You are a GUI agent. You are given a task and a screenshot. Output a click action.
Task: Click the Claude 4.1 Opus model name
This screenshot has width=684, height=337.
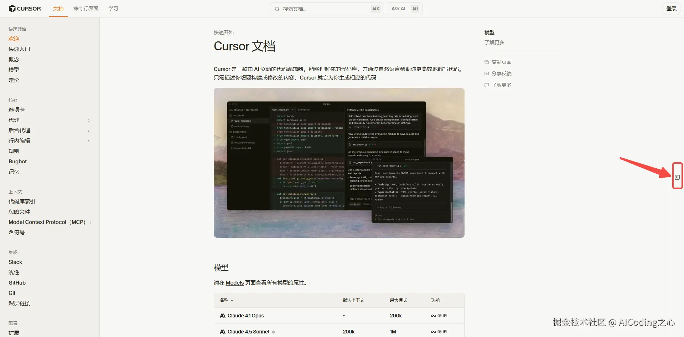pyautogui.click(x=246, y=316)
